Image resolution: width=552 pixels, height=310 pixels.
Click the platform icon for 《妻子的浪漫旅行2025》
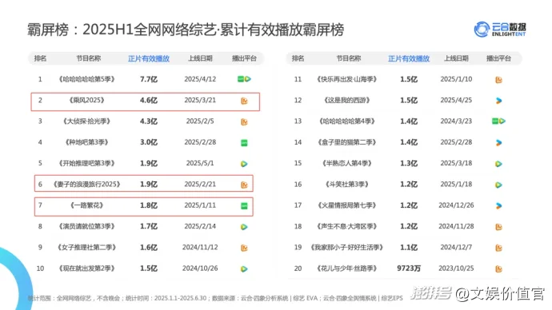(244, 185)
